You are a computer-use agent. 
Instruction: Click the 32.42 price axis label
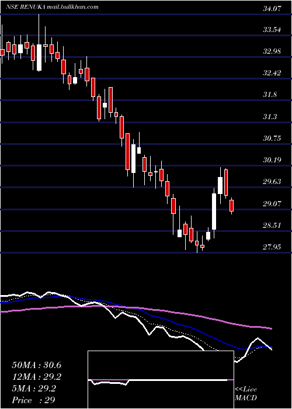coord(272,73)
